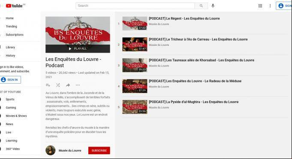Play all videos in the playlist
Viewport: 292px width, 159px height.
pyautogui.click(x=78, y=48)
